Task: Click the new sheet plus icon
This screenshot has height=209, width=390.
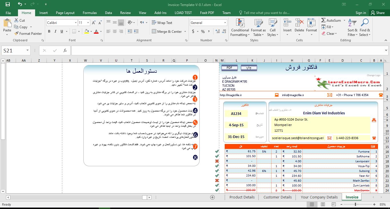Action: tap(212, 197)
